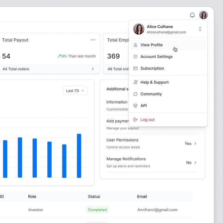Click the Annfranci@gmail.com email
The height and width of the screenshot is (223, 223).
click(x=157, y=210)
